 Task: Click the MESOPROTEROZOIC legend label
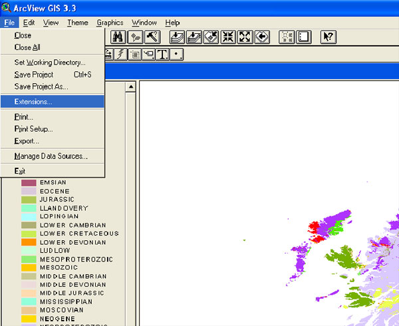coord(76,259)
